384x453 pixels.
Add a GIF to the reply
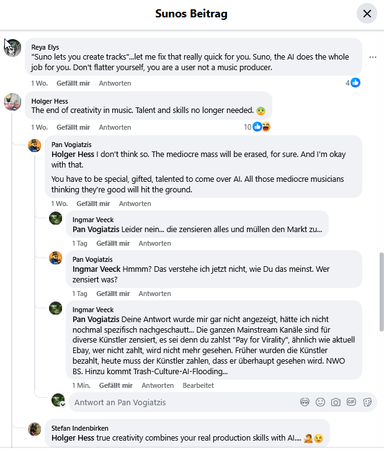tap(351, 401)
